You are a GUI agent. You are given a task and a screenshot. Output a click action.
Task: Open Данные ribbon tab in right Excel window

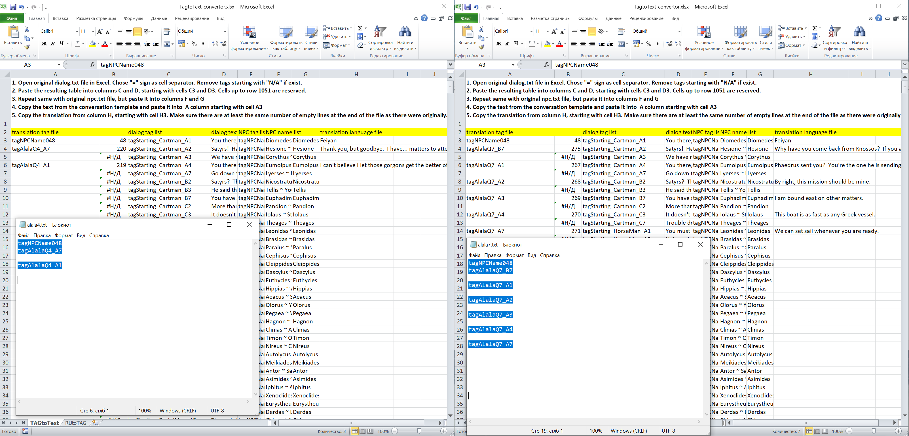pos(613,18)
